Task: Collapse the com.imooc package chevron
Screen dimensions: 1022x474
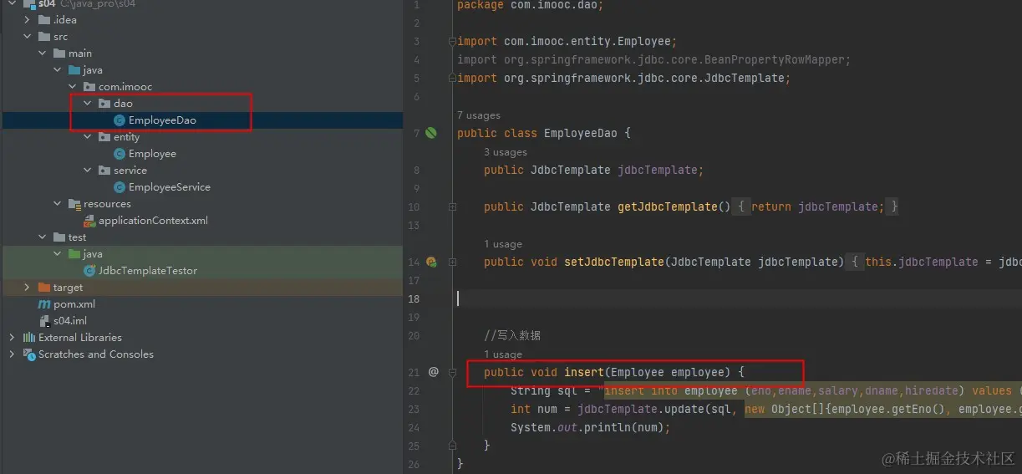Action: (73, 87)
